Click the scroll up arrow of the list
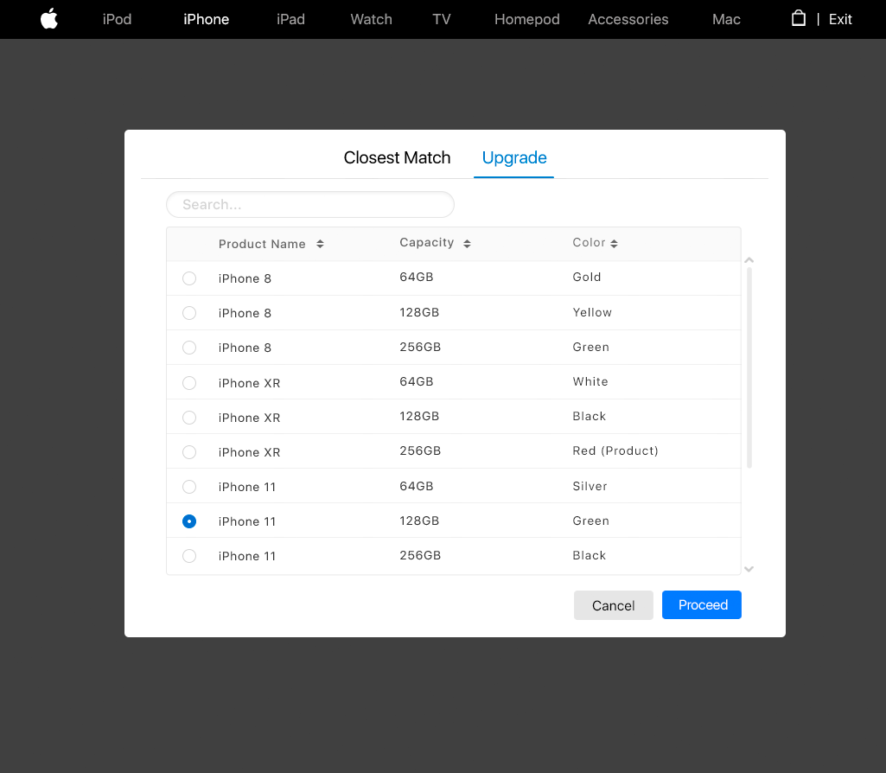This screenshot has height=773, width=886. [749, 260]
